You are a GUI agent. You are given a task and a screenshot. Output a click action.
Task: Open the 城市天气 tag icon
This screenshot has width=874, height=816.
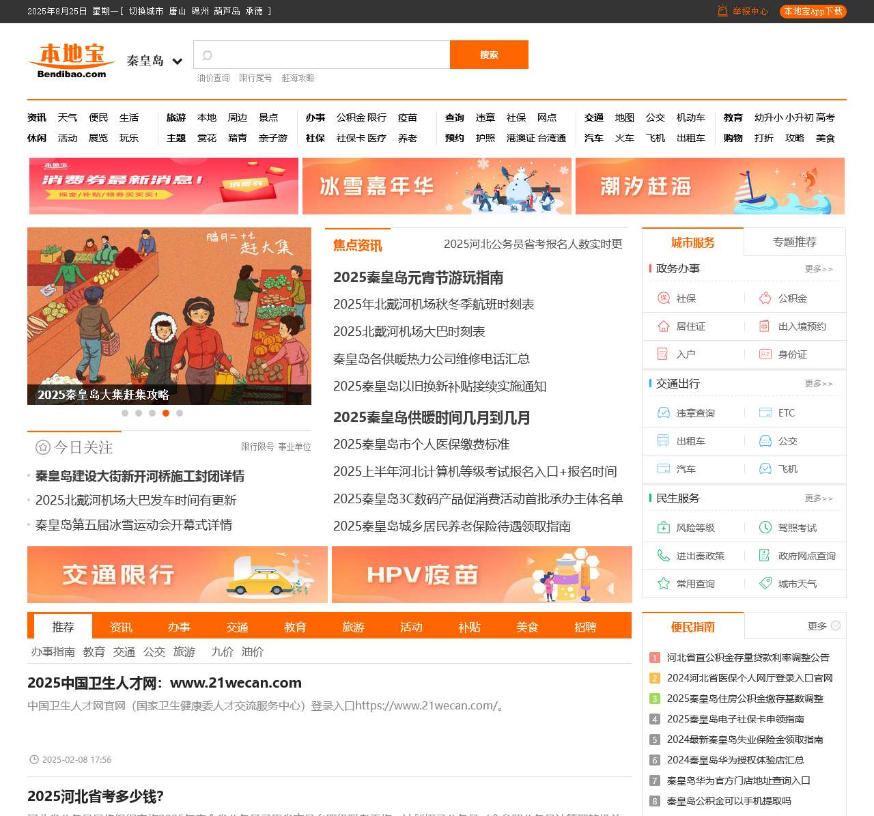[765, 584]
